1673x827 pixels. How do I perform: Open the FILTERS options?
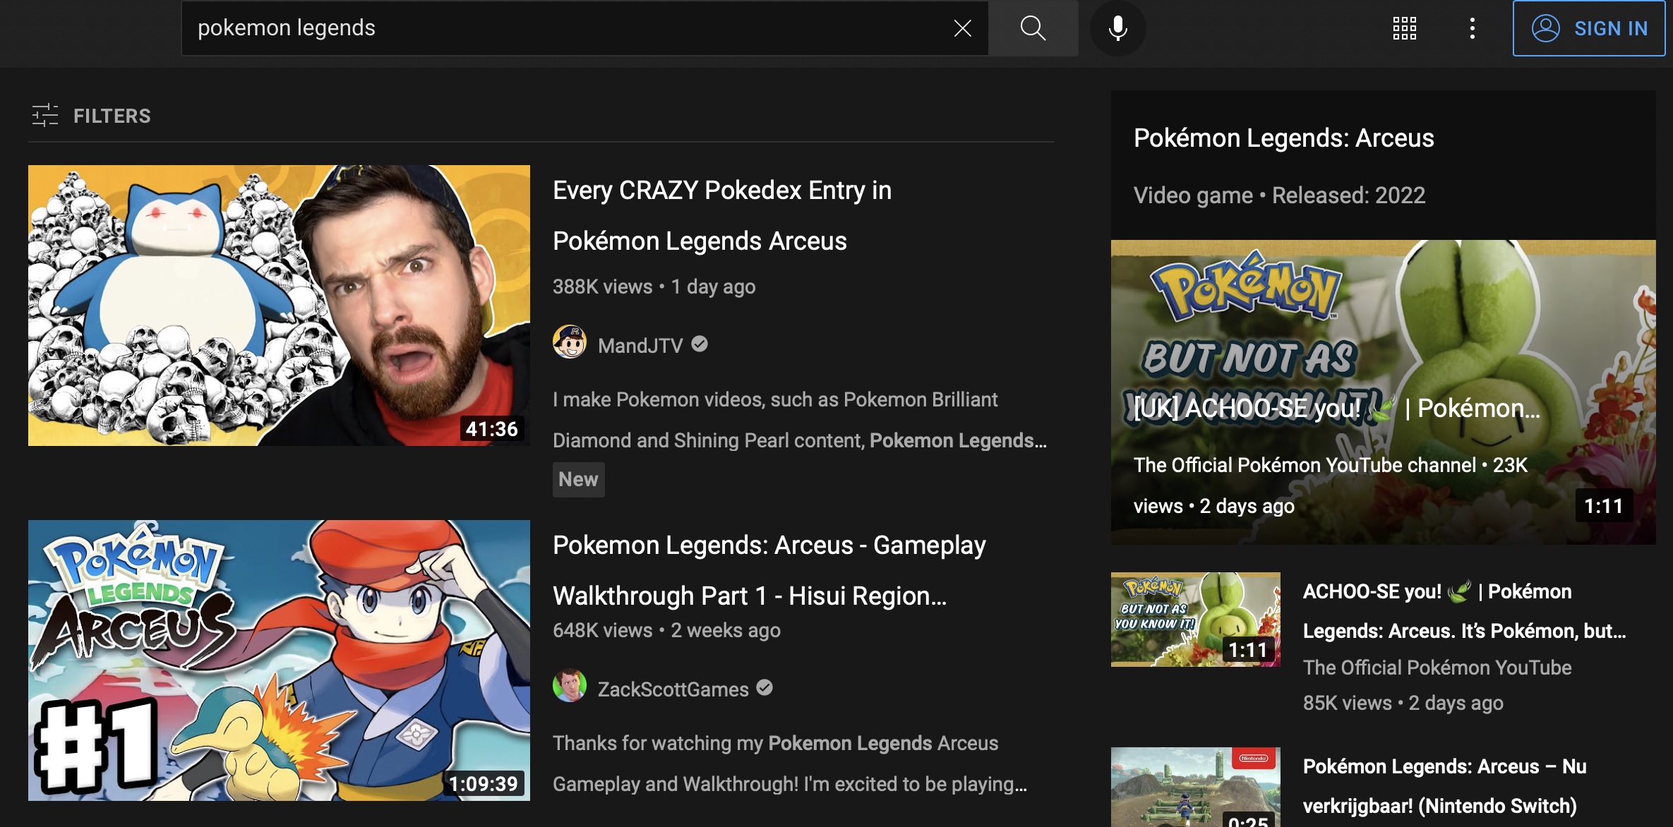91,116
